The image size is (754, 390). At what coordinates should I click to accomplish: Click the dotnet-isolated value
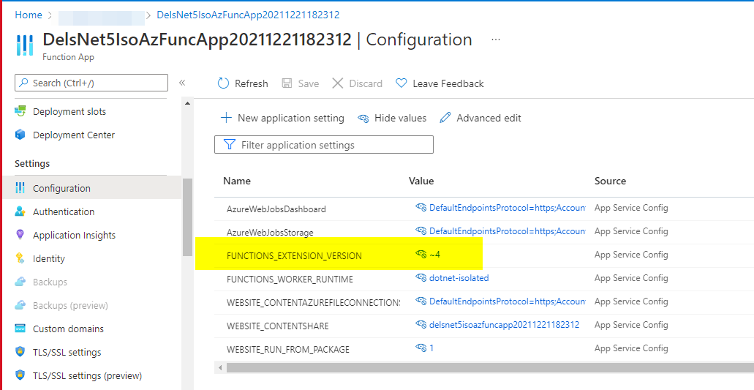pos(459,277)
